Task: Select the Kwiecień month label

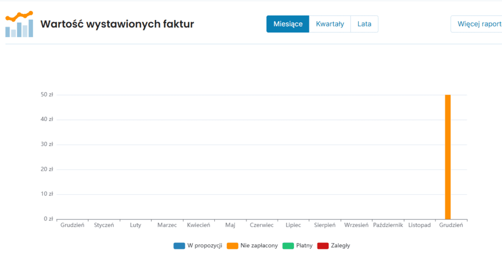Action: tap(199, 225)
